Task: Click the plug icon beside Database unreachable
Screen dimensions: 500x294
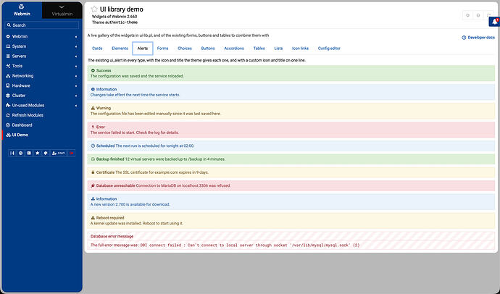Action: [93, 185]
